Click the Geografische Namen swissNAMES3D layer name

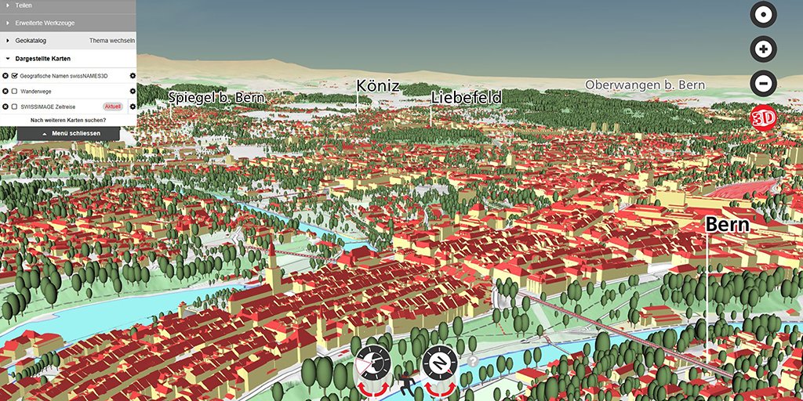[64, 76]
